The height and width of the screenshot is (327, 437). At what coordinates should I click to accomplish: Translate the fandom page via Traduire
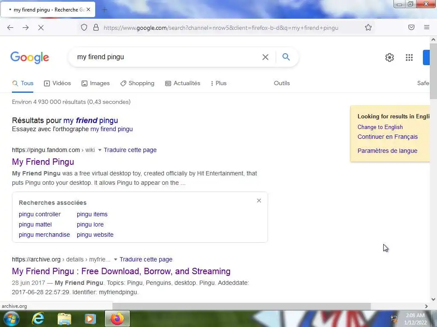tap(130, 150)
